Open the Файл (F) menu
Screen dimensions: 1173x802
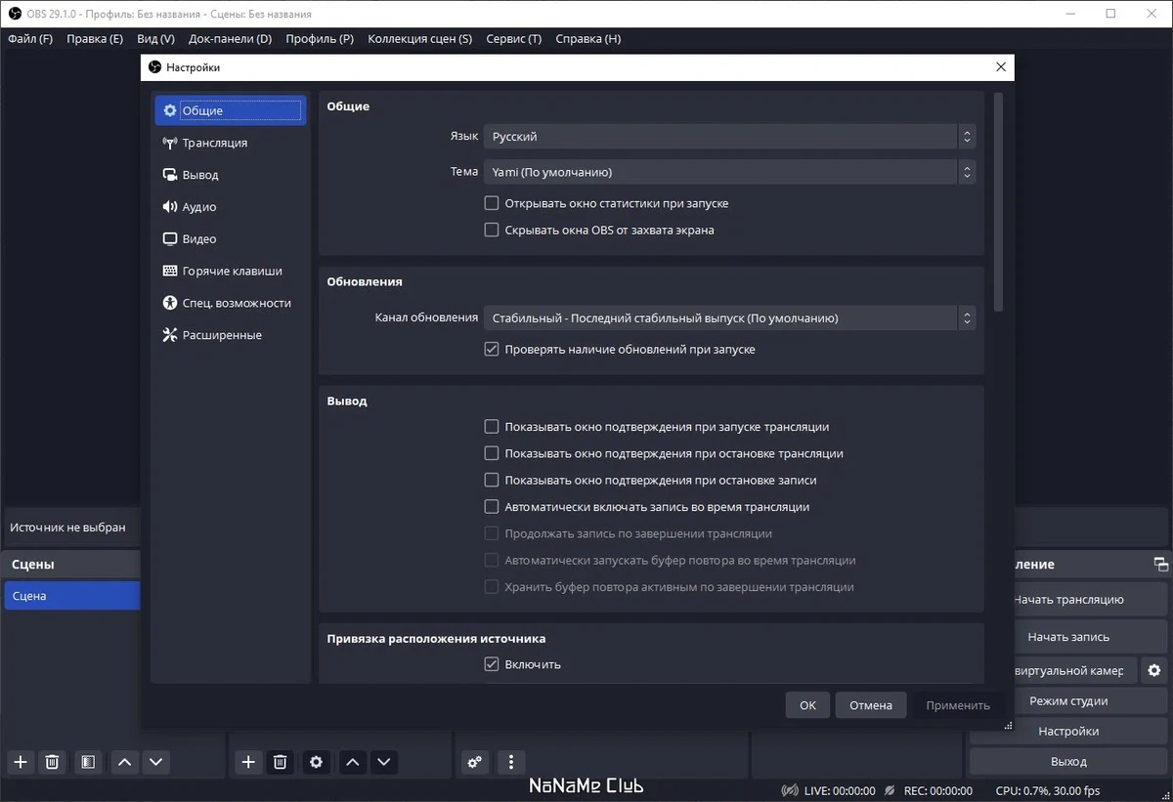[30, 39]
